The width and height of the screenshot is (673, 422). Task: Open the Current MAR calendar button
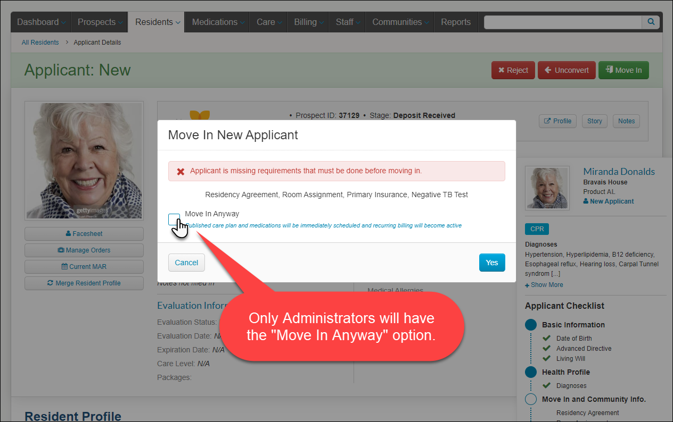pos(84,267)
